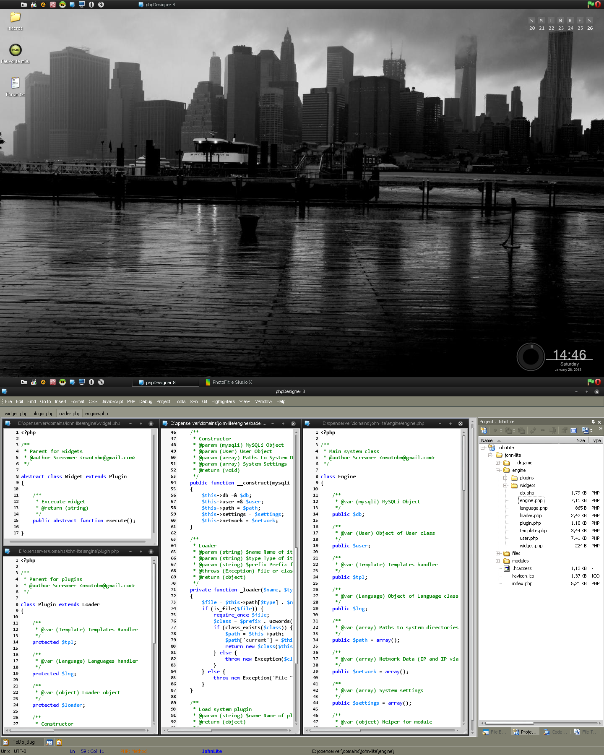Click the Project panel horizontal scrollbar
The image size is (604, 755).
tap(509, 723)
